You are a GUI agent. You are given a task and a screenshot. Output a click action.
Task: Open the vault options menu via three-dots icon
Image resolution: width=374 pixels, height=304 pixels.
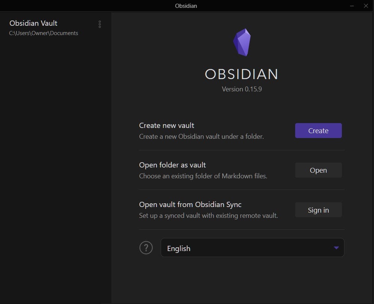[x=99, y=24]
